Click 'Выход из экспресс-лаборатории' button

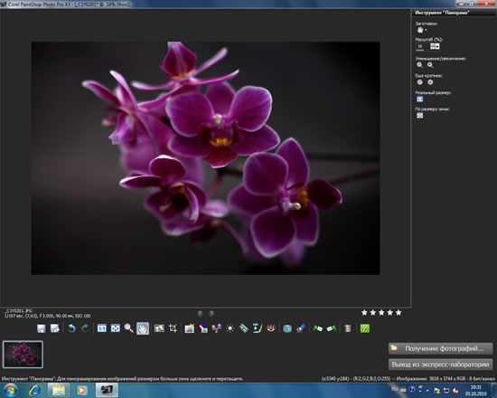tap(441, 365)
